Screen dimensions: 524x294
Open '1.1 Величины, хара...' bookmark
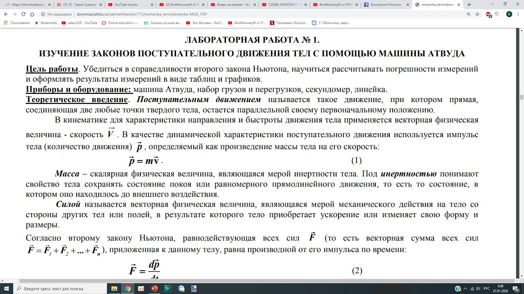point(331,23)
